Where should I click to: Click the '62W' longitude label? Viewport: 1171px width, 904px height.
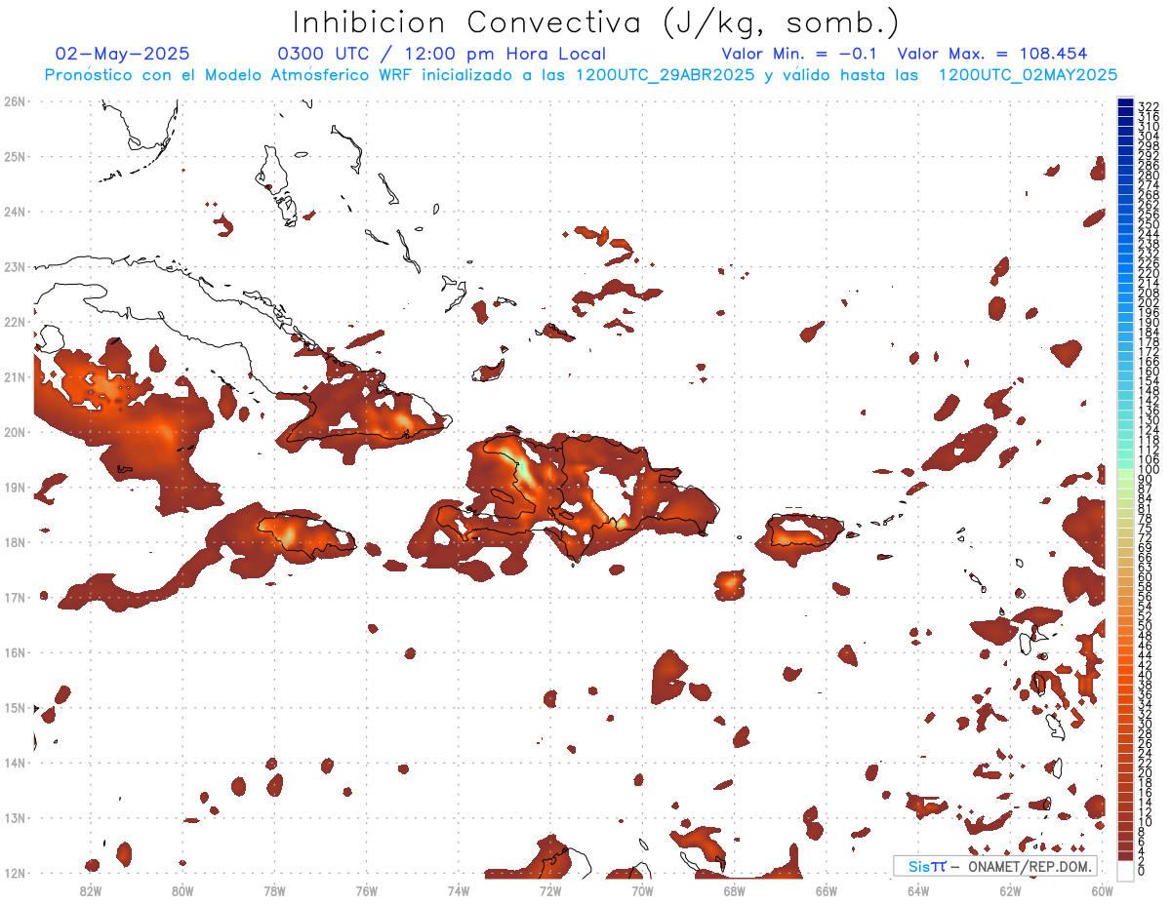1010,890
